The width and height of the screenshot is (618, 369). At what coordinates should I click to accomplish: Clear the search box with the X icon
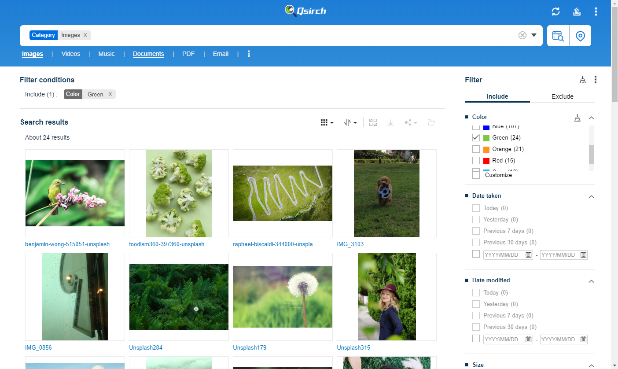[522, 35]
